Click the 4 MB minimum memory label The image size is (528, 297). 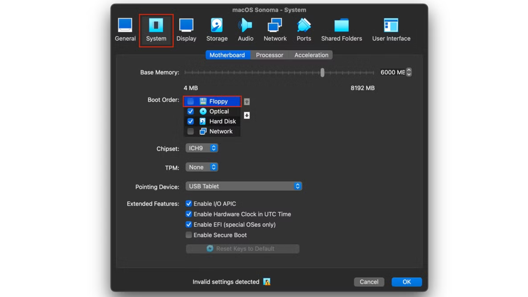tap(191, 88)
